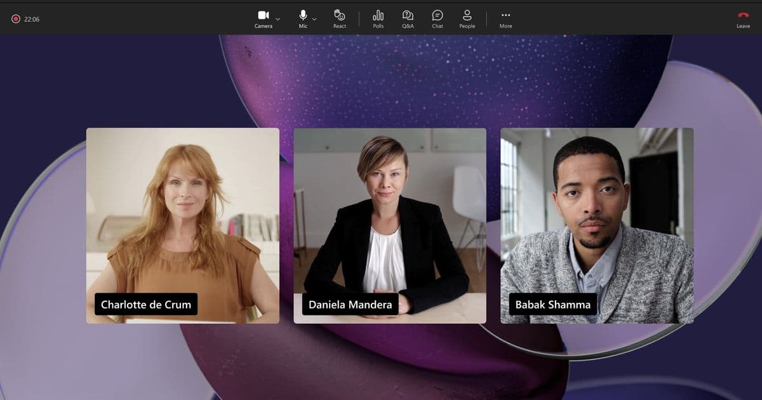Open the React emoji picker
This screenshot has height=400, width=762.
(x=339, y=17)
